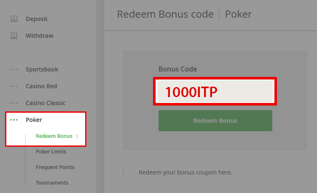
Task: Open Poker Limits submenu item
Action: [51, 152]
